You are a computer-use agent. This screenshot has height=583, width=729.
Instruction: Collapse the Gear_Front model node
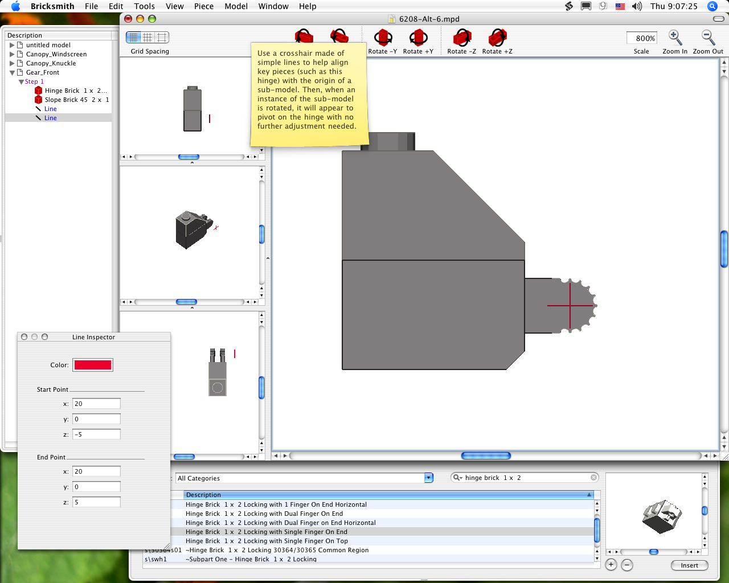tap(12, 72)
